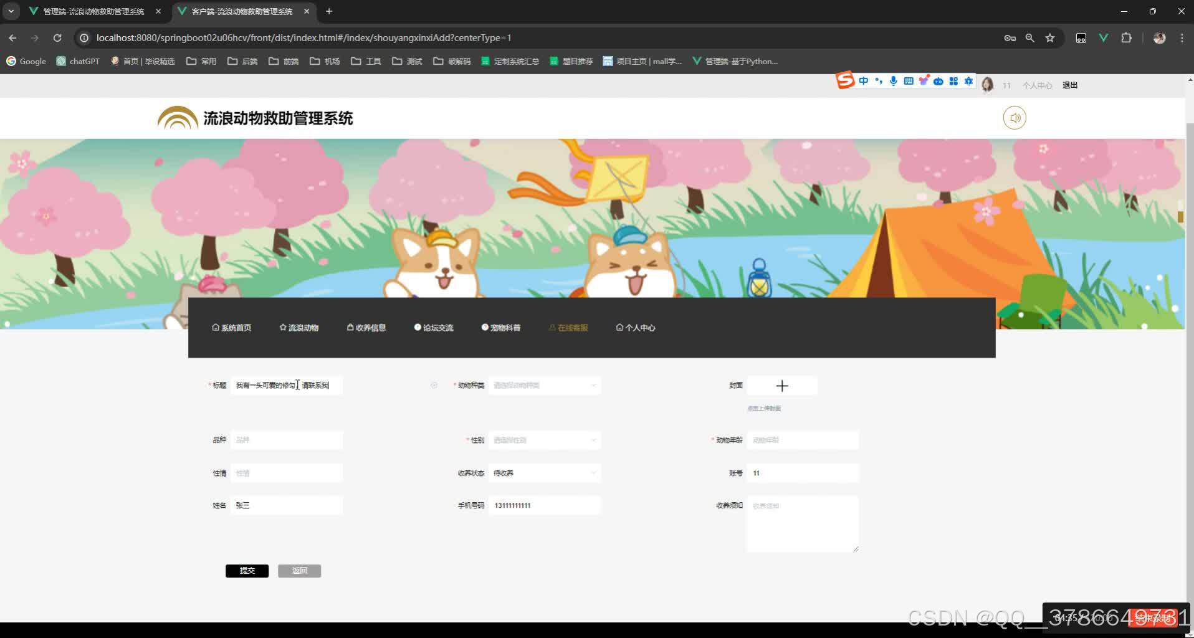1194x638 pixels.
Task: Click the 账号 field showing 11
Action: [x=803, y=473]
